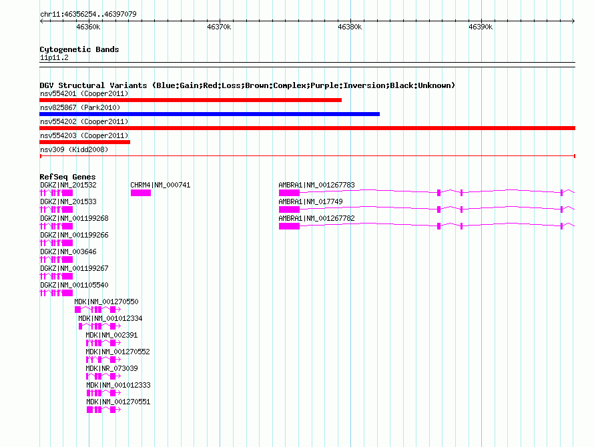
Task: Open the nsv825867 (Park2010) label
Action: click(80, 107)
